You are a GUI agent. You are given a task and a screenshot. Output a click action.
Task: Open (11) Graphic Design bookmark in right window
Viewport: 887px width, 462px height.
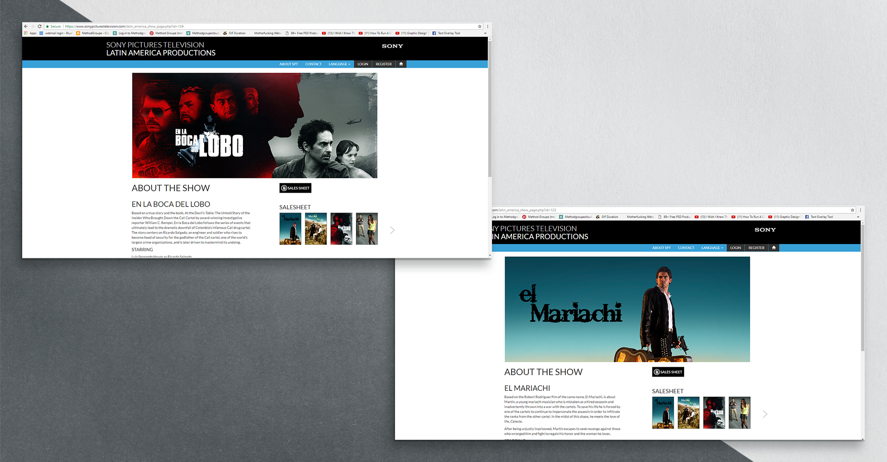784,217
